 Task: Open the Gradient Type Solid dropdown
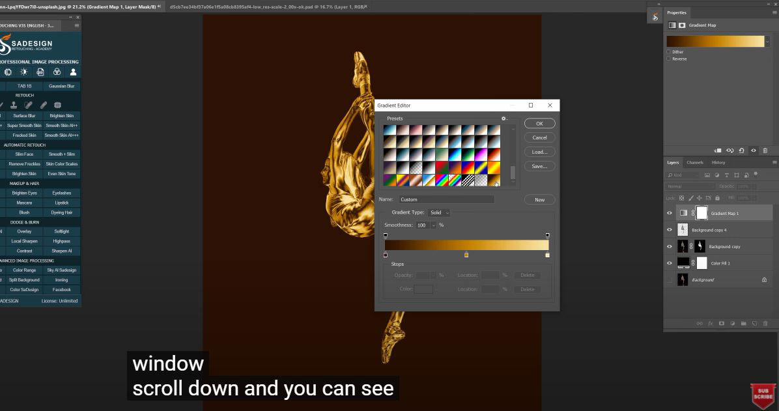tap(439, 213)
